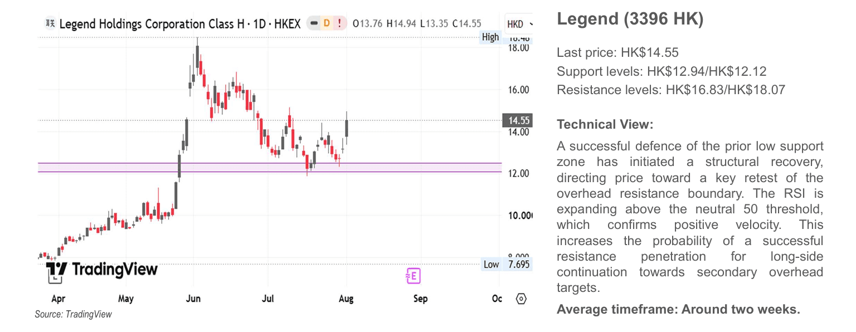Click the Aug label on time axis
The image size is (856, 332).
coord(346,299)
